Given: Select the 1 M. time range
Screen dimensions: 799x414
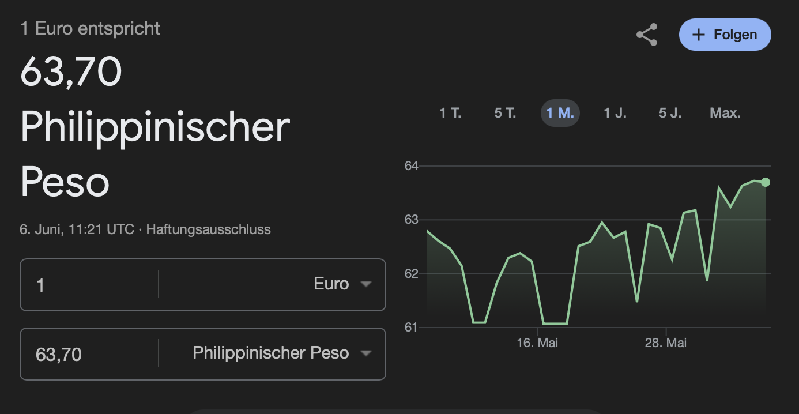Looking at the screenshot, I should [560, 113].
